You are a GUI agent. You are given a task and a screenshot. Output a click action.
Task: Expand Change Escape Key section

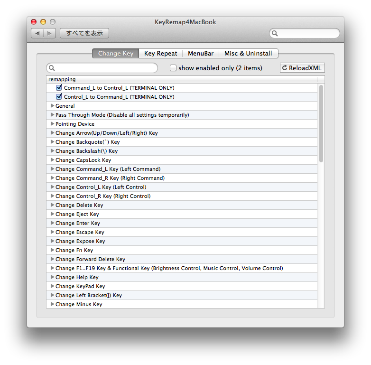point(53,232)
